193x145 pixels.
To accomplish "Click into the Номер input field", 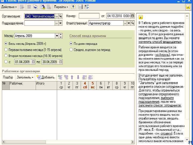I will tap(89, 16).
